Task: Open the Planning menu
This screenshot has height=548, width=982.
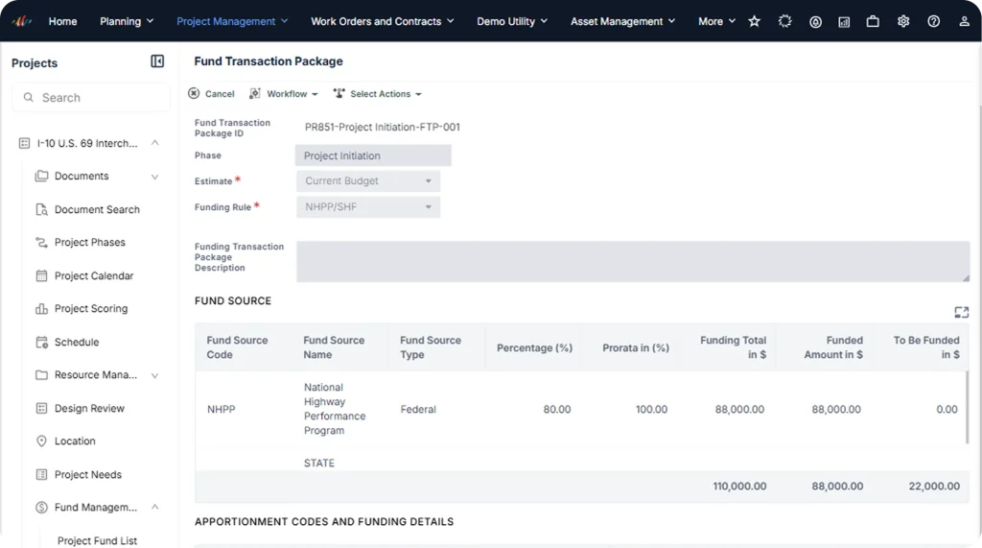Action: coord(127,21)
